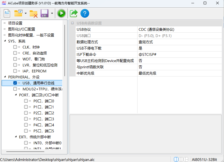224x162 pixels.
Task: Collapse the PORT 端口 tree branch
Action: click(x=15, y=95)
